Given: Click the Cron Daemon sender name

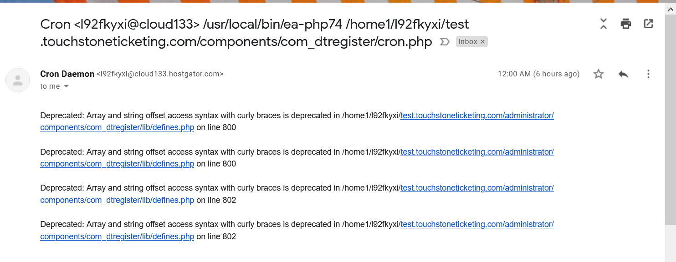Looking at the screenshot, I should coord(67,74).
